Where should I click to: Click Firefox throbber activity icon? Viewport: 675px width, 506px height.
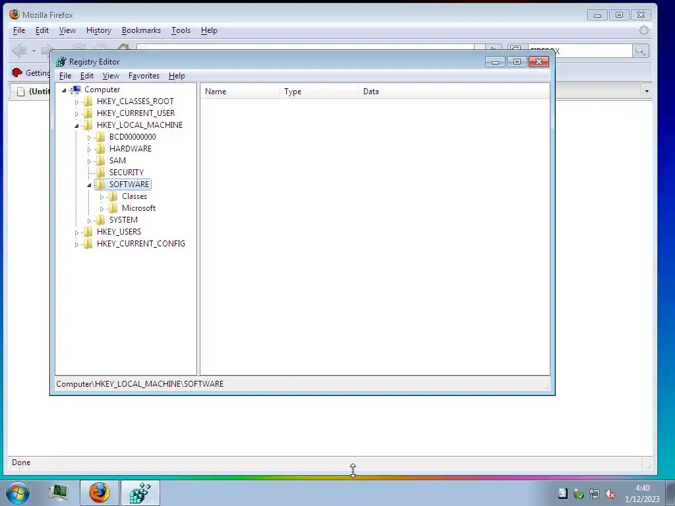(644, 30)
